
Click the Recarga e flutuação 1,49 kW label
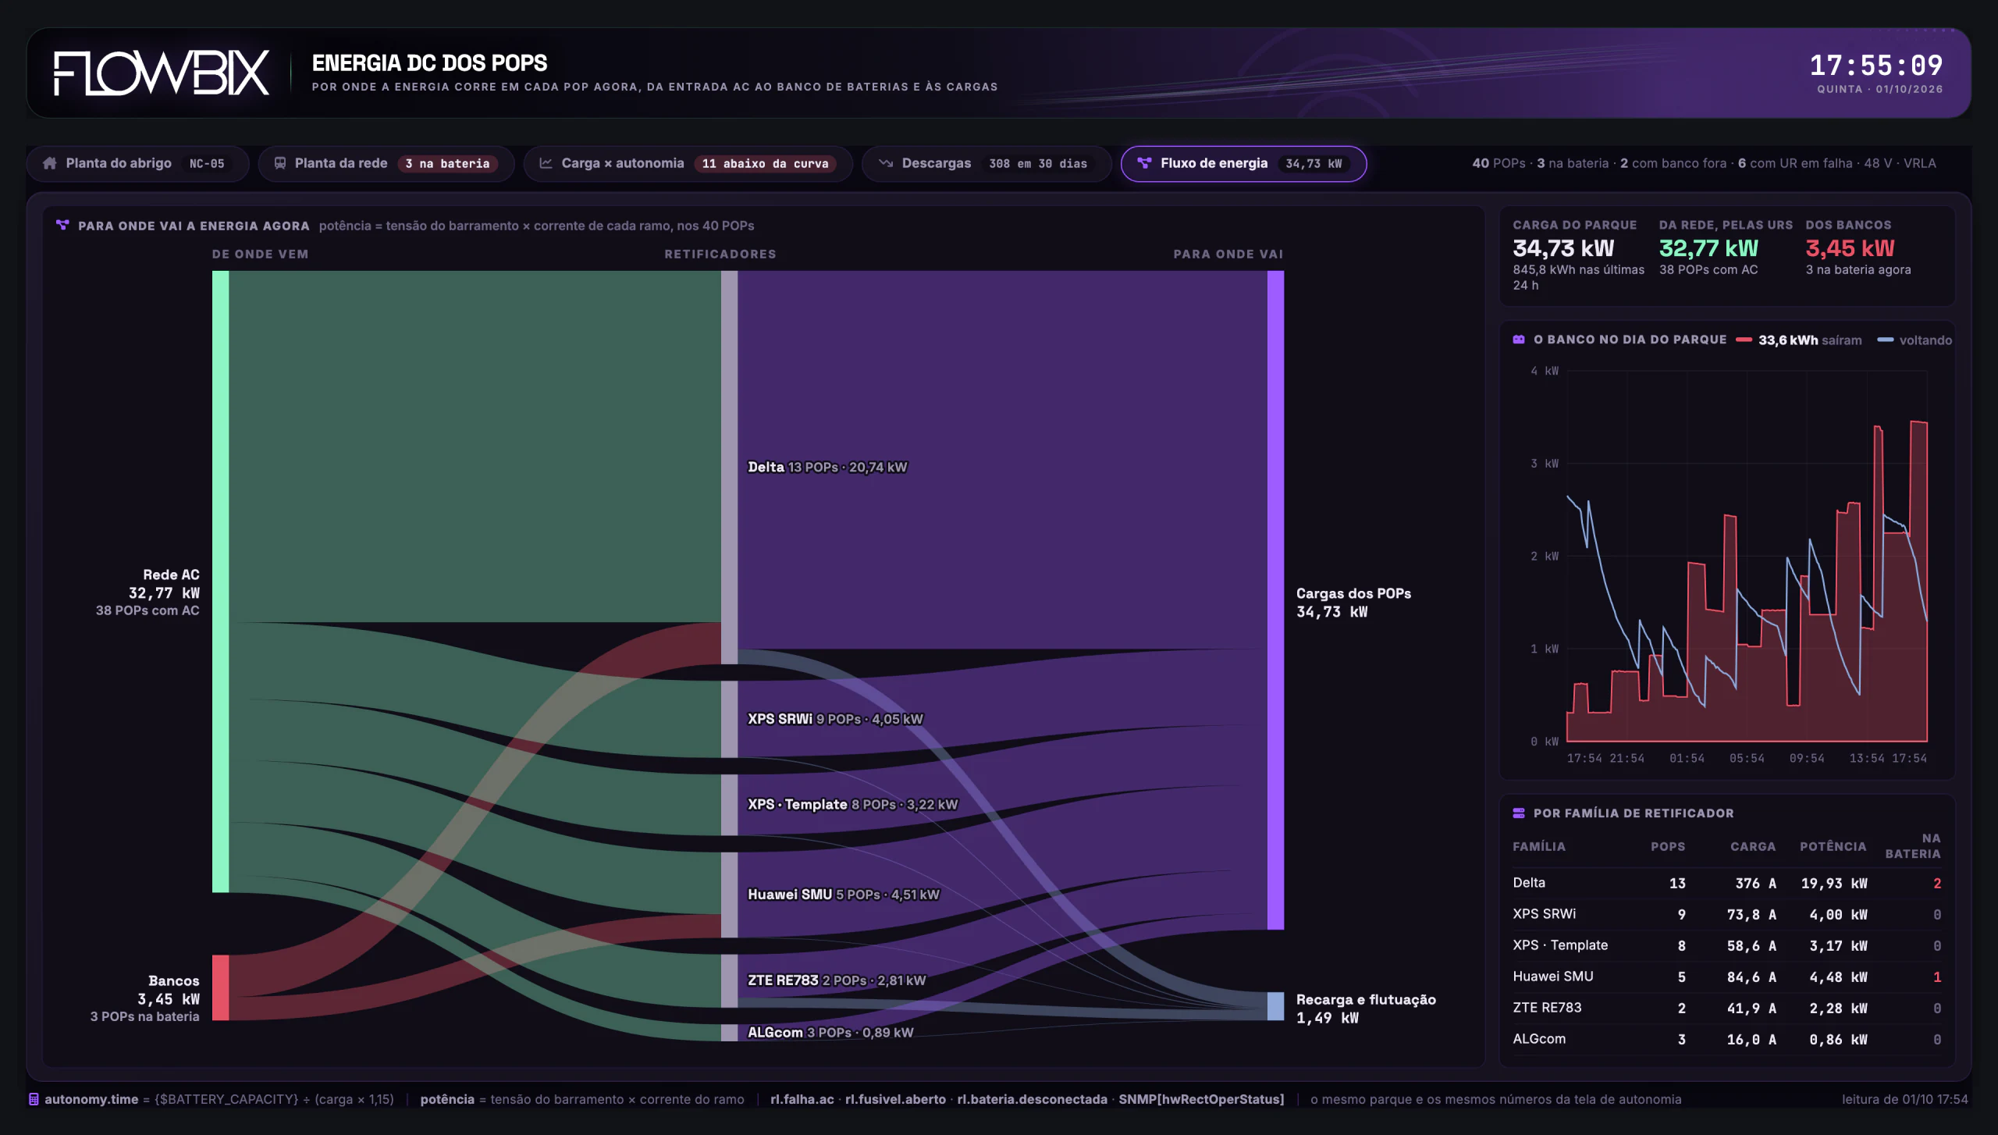(x=1366, y=1009)
